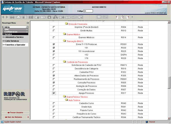Uncheck the Apaga Processo checkbox
The width and height of the screenshot is (171, 124).
54,93
